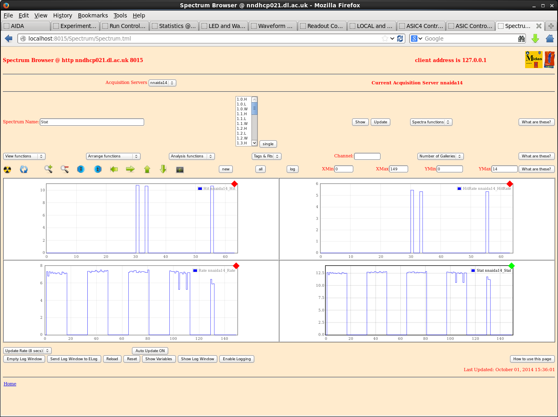
Task: Open the File menu
Action: tap(8, 15)
